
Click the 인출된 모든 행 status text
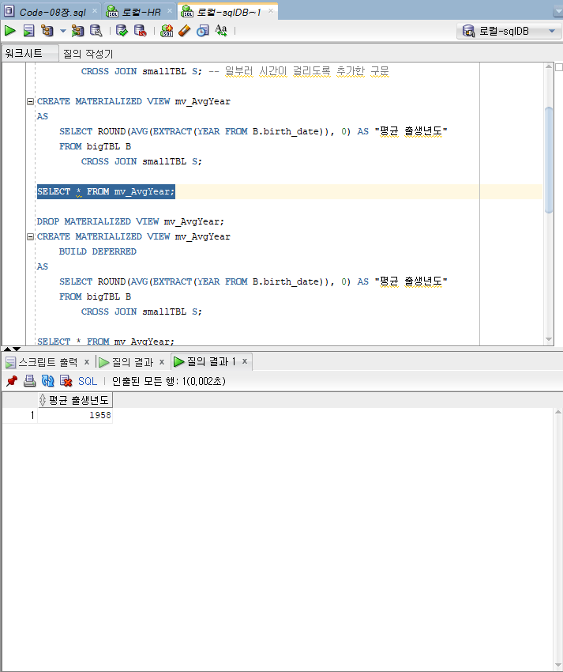[x=168, y=381]
